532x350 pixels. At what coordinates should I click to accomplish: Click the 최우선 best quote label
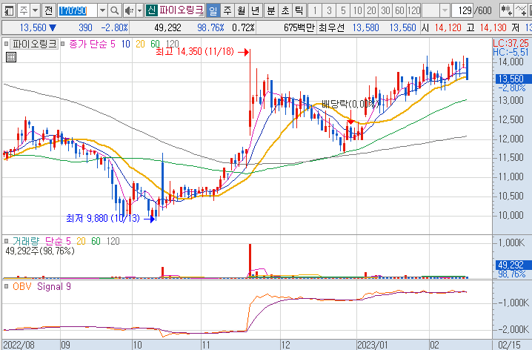pos(331,27)
